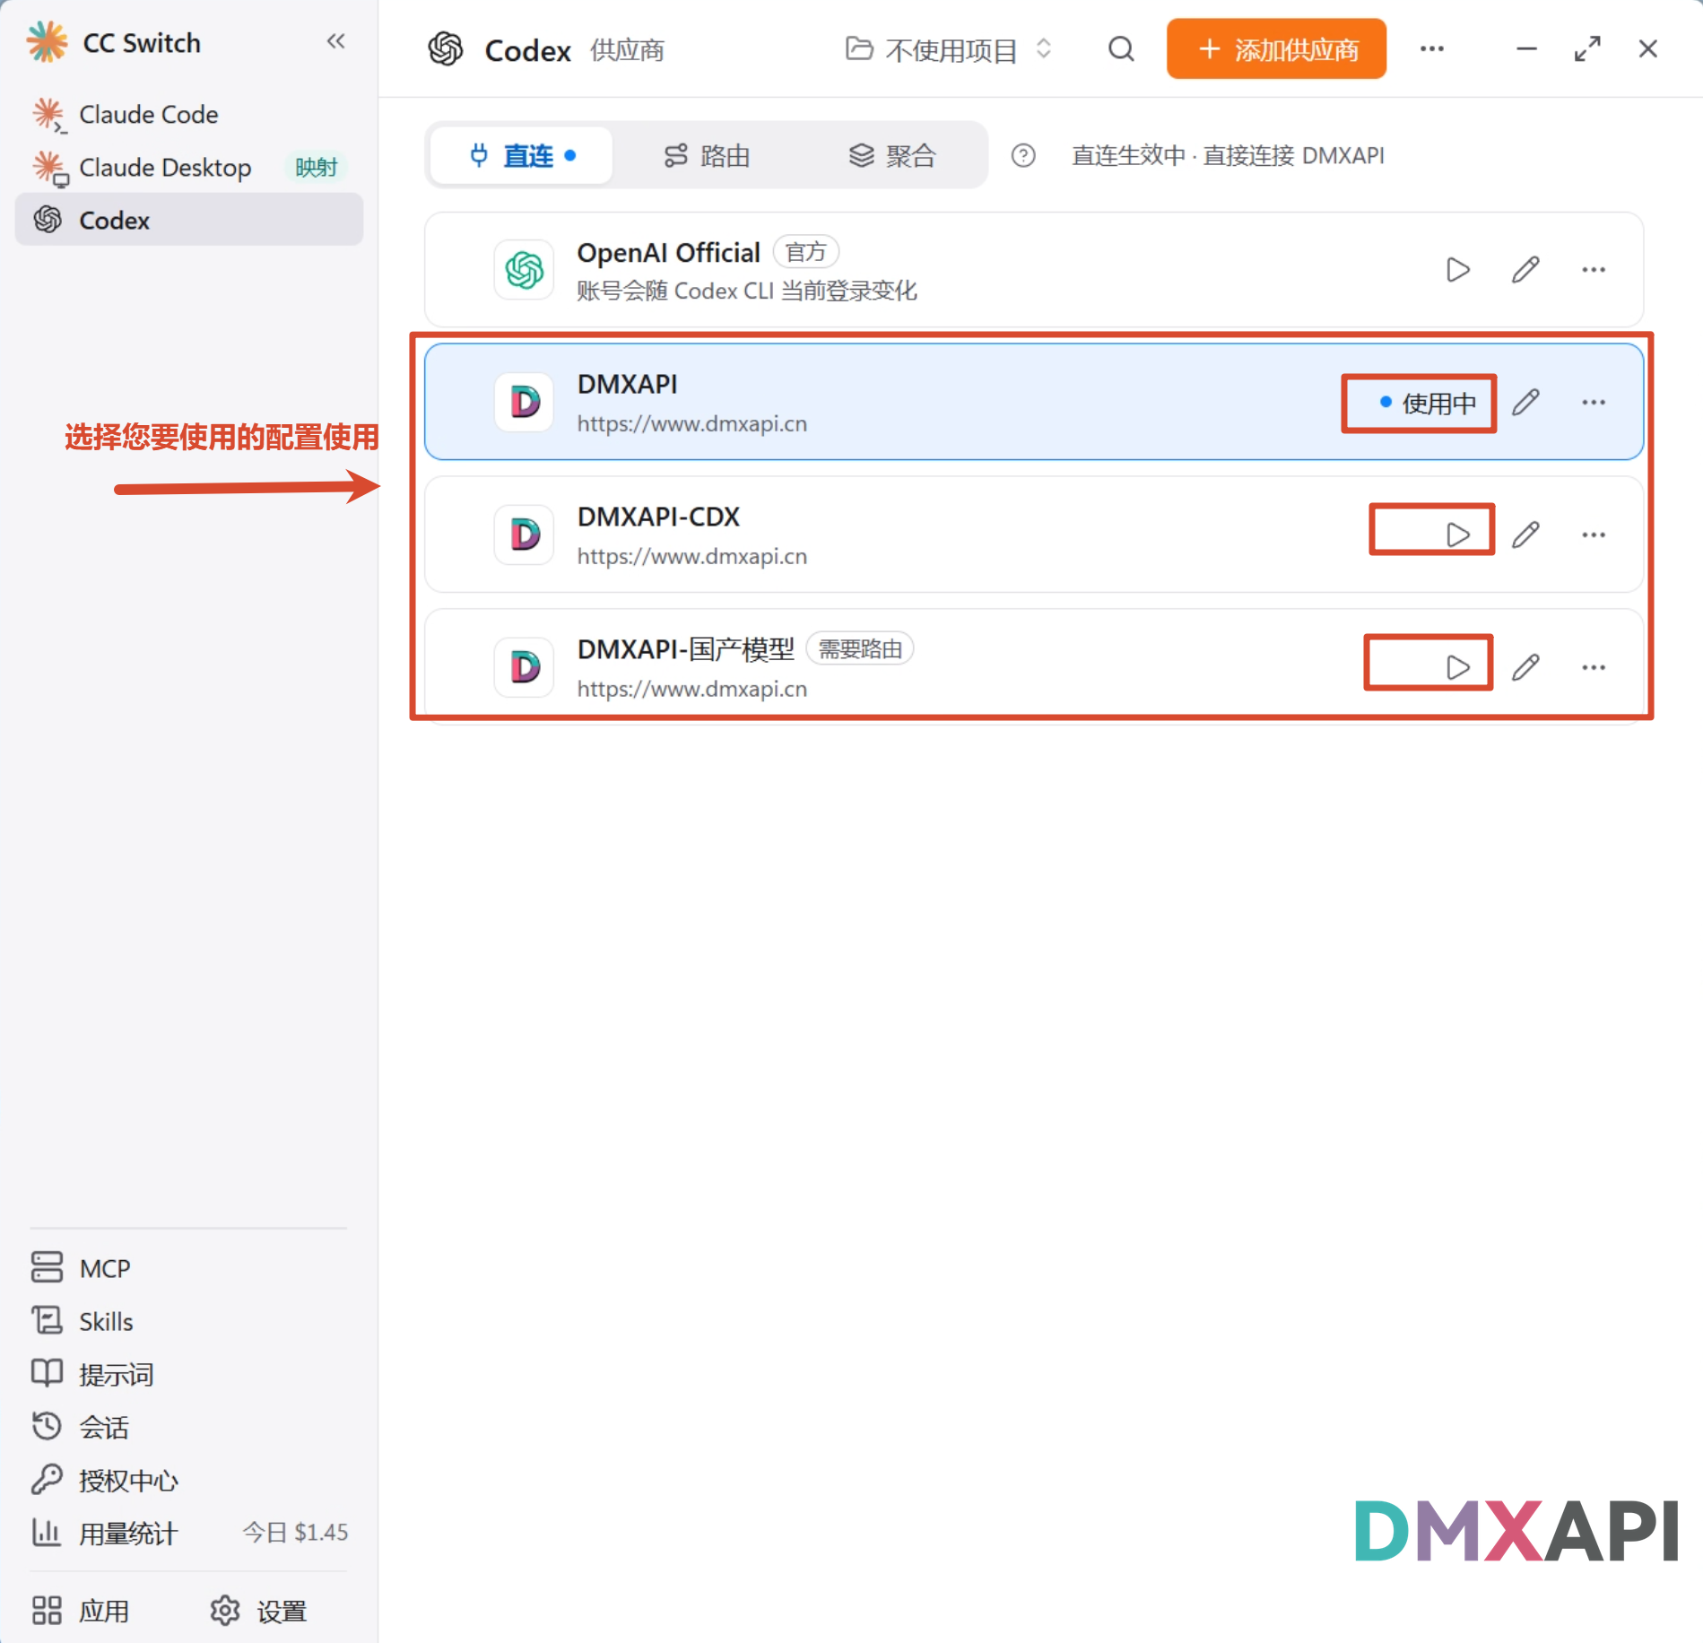This screenshot has width=1703, height=1643.
Task: Activate OpenAI Official provider play icon
Action: click(1458, 270)
